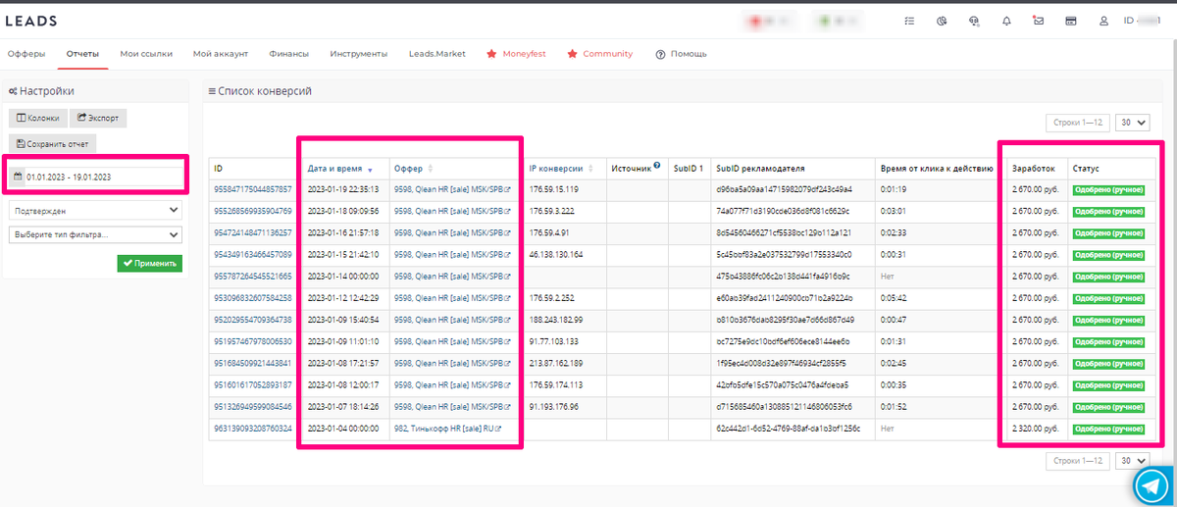Click the Одобрено (ручное) badge in last row

(x=1108, y=429)
